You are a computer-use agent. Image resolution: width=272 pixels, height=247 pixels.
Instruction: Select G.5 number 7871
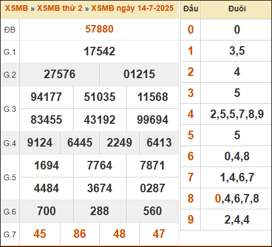(x=152, y=165)
